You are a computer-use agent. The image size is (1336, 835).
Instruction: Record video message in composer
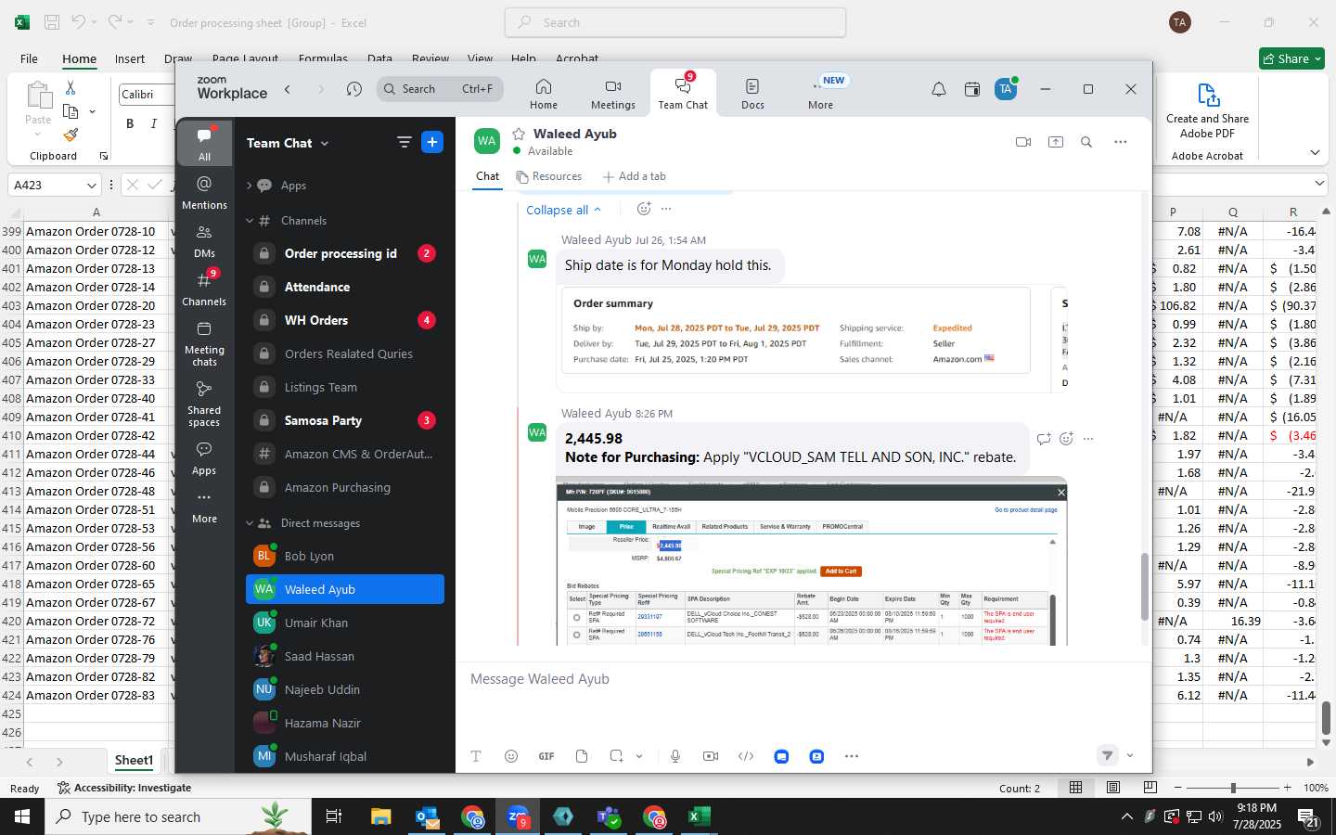pyautogui.click(x=711, y=756)
